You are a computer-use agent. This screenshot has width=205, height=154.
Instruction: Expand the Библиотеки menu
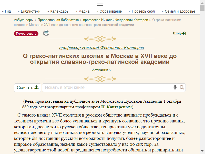coord(29,11)
